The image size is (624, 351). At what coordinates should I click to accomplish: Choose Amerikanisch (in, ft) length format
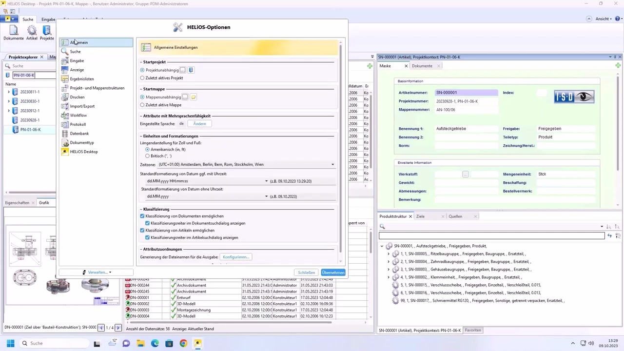(147, 150)
